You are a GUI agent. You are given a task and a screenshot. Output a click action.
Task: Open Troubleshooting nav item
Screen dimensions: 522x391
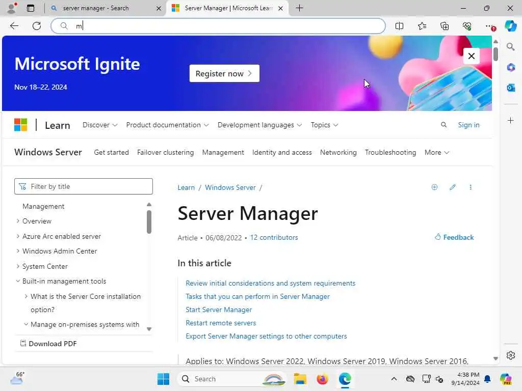pos(390,152)
